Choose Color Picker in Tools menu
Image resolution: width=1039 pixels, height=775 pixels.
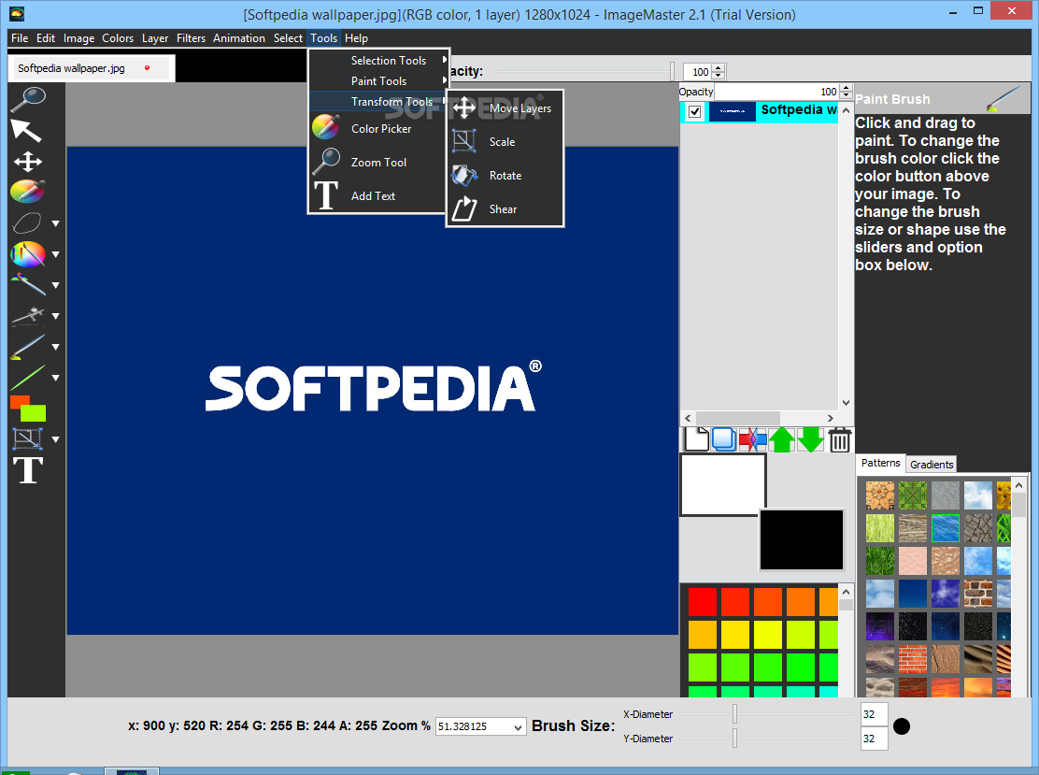pyautogui.click(x=377, y=129)
